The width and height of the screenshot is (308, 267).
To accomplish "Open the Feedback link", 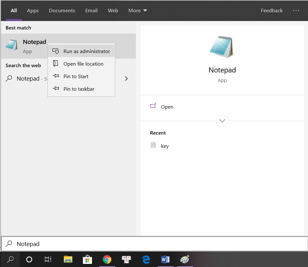I will (272, 11).
